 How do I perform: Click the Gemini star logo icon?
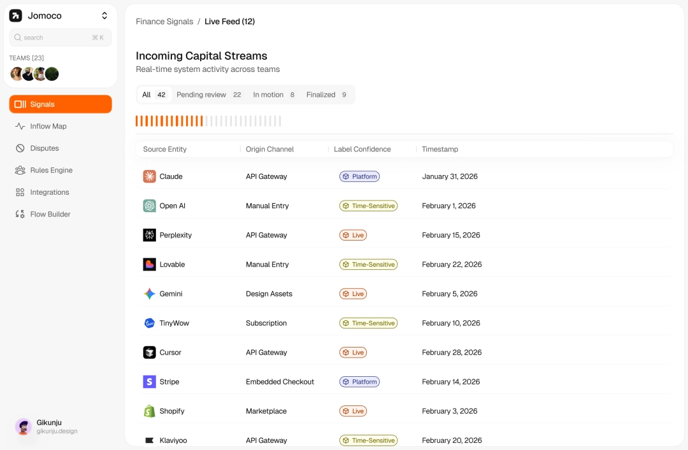(x=150, y=294)
